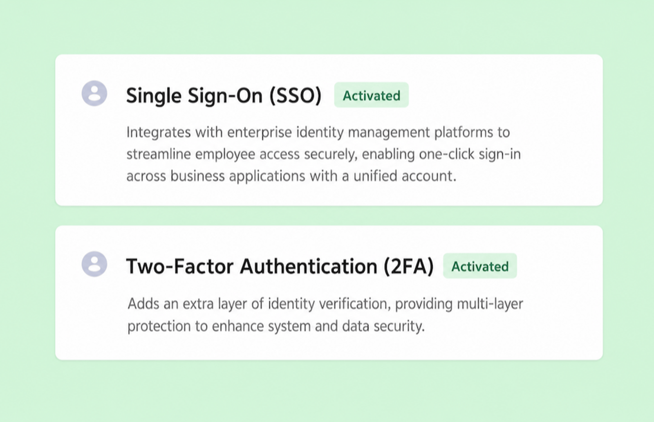Open the Two-Factor Authentication (2FA) heading
The height and width of the screenshot is (422, 654).
tap(280, 266)
